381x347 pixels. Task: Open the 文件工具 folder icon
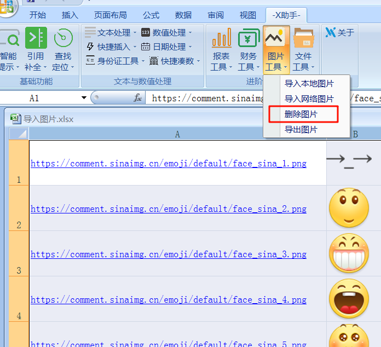(303, 38)
